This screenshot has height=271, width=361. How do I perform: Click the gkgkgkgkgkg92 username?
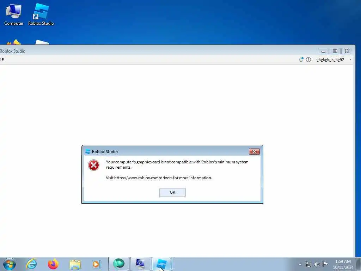(330, 60)
